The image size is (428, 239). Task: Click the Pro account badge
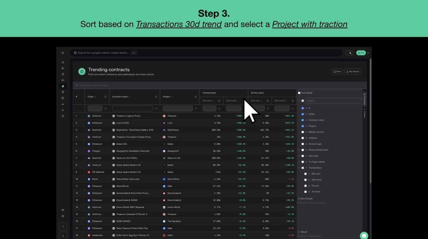361,53
